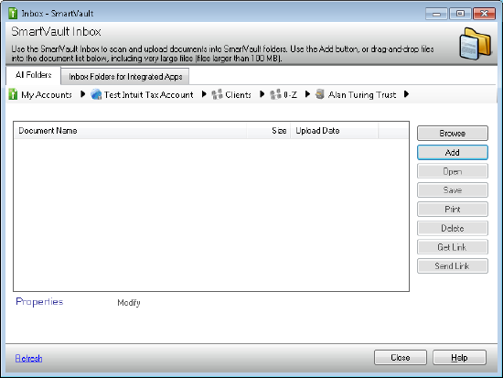This screenshot has width=503, height=378.
Task: Expand arrow after Test Intuit Tax Account
Action: pos(204,94)
